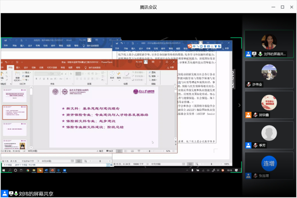Image resolution: width=297 pixels, height=198 pixels.
Task: Click the 100% zoom level in right Word window
Action: tap(227, 164)
